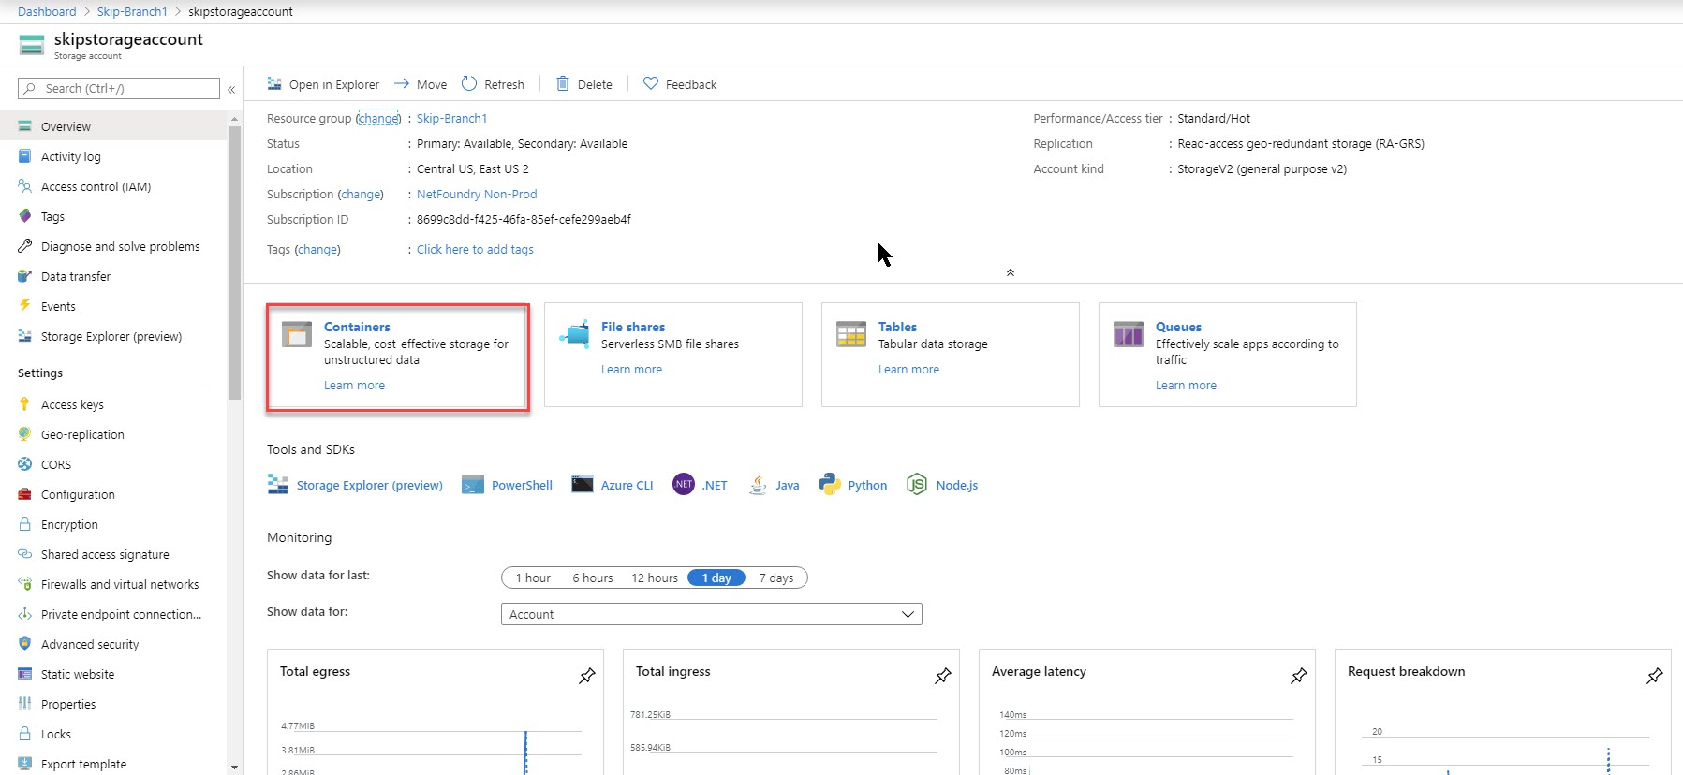Click Learn more under Queues

coord(1186,385)
